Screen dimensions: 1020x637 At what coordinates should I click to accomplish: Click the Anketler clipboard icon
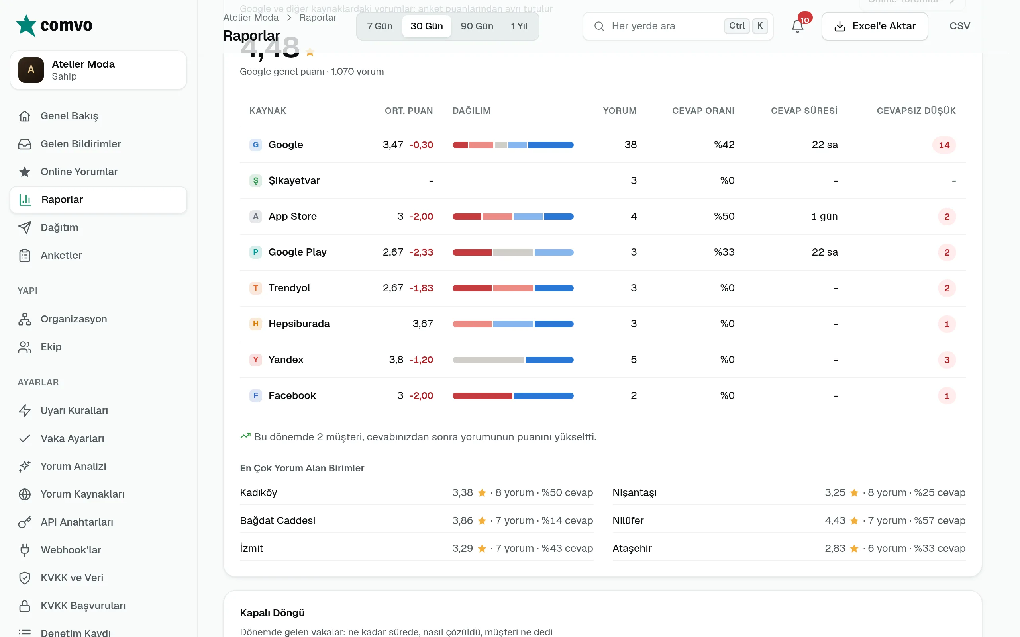coord(25,255)
